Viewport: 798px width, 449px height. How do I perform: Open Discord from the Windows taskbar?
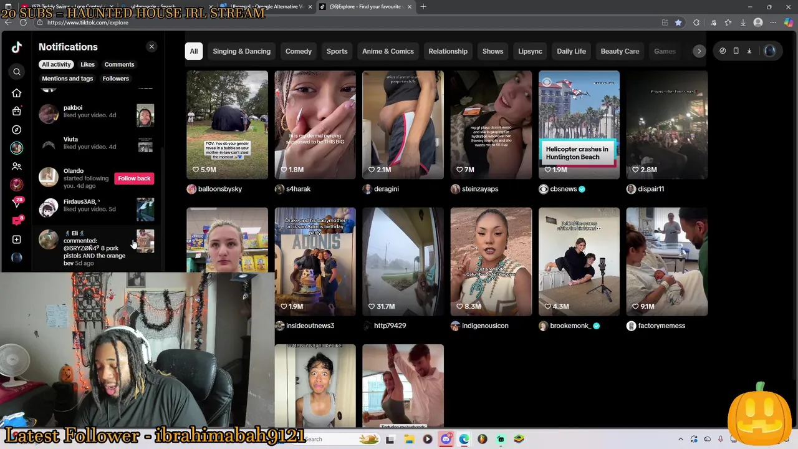tap(446, 439)
